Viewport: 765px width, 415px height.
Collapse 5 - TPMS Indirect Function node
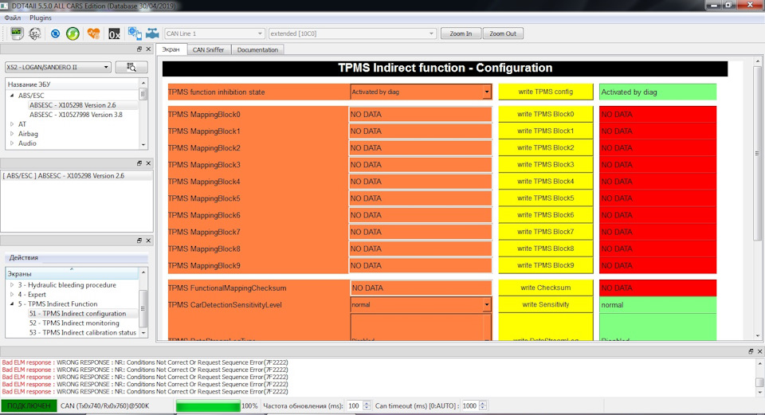(12, 303)
